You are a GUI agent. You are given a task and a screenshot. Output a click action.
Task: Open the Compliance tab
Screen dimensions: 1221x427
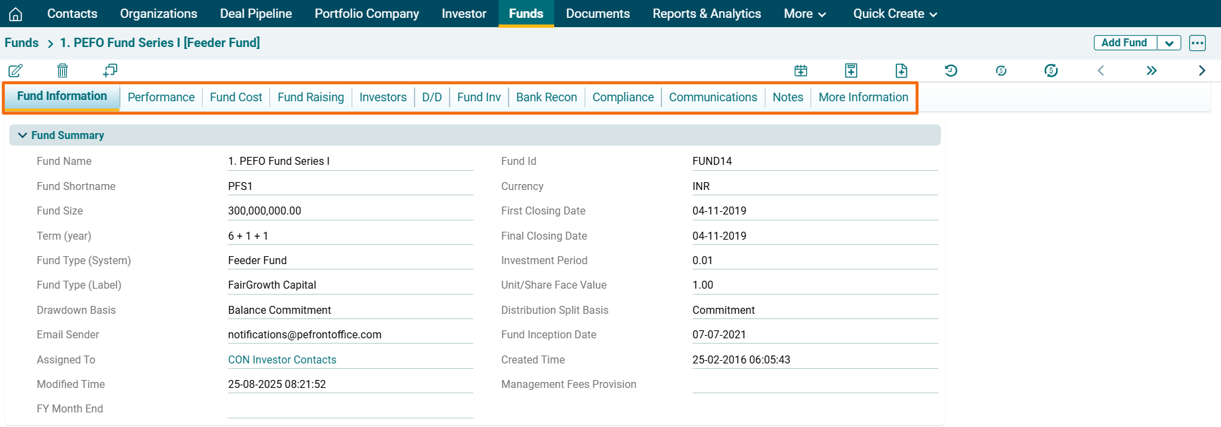click(622, 97)
